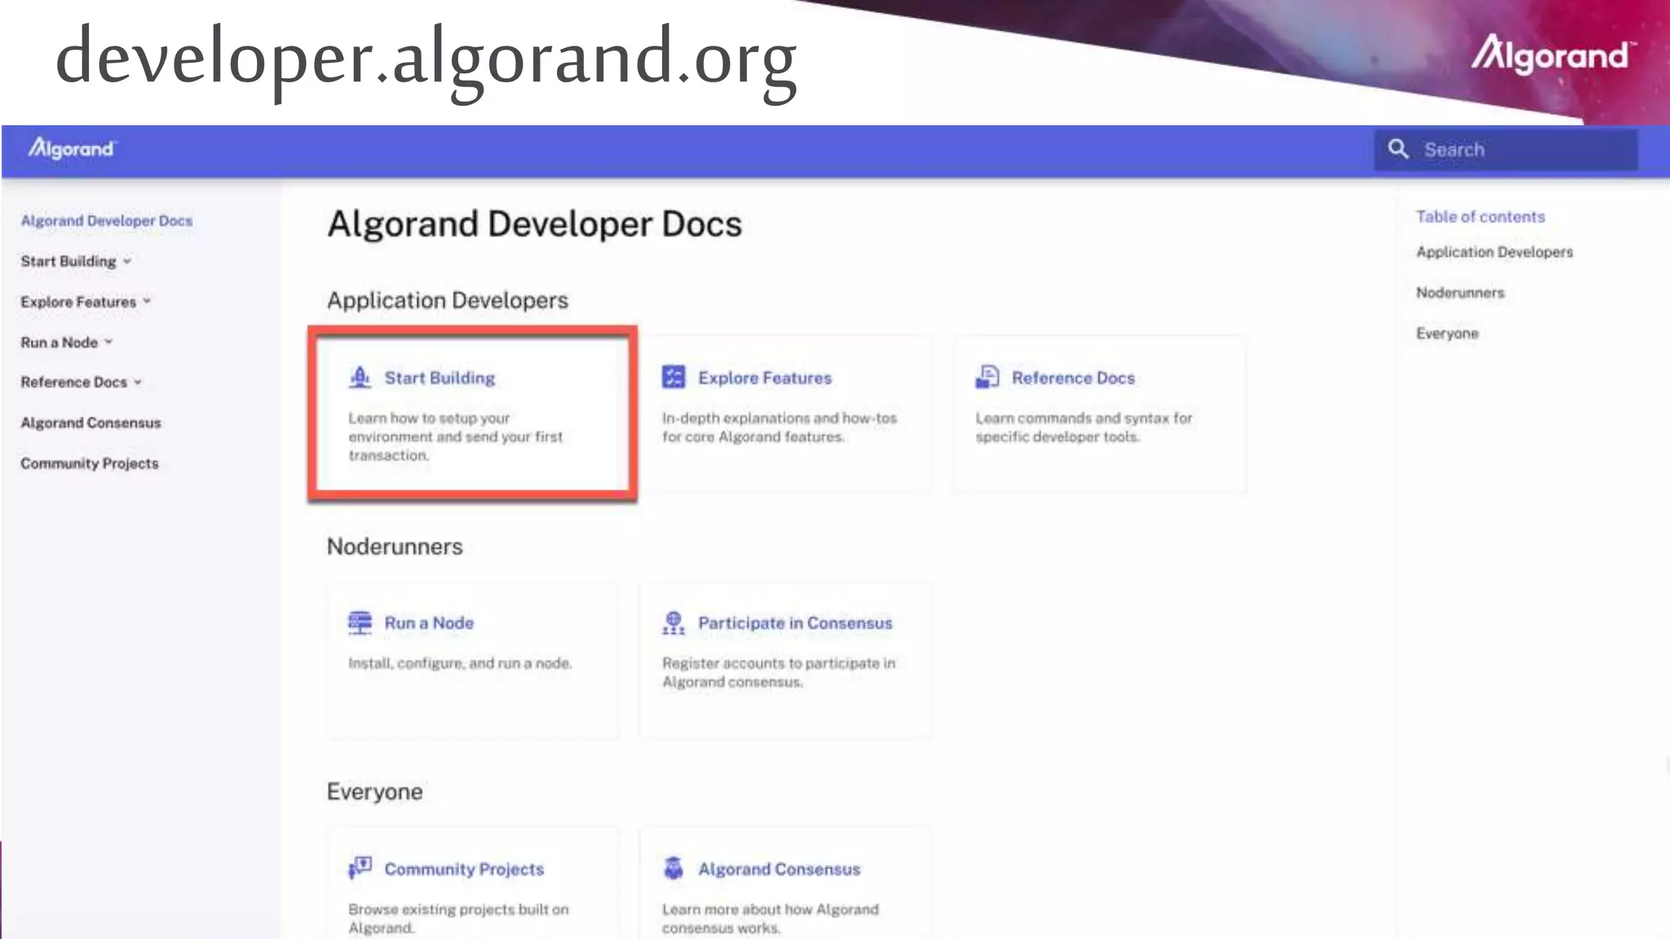The width and height of the screenshot is (1670, 939).
Task: Select Reference Docs in the sidebar
Action: coord(74,382)
